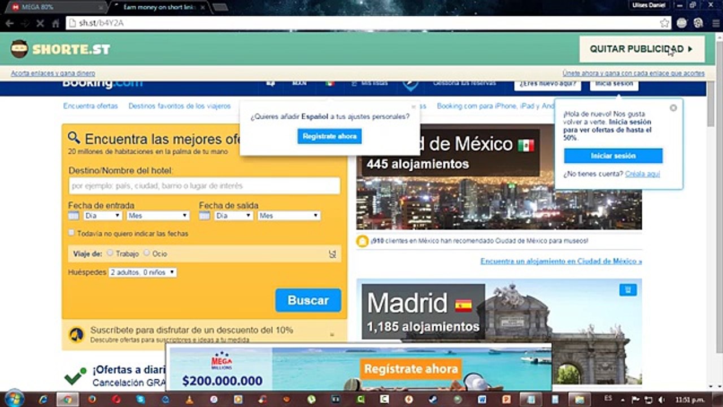The height and width of the screenshot is (407, 723).
Task: Open the Chrome hamburger menu
Action: pos(715,23)
